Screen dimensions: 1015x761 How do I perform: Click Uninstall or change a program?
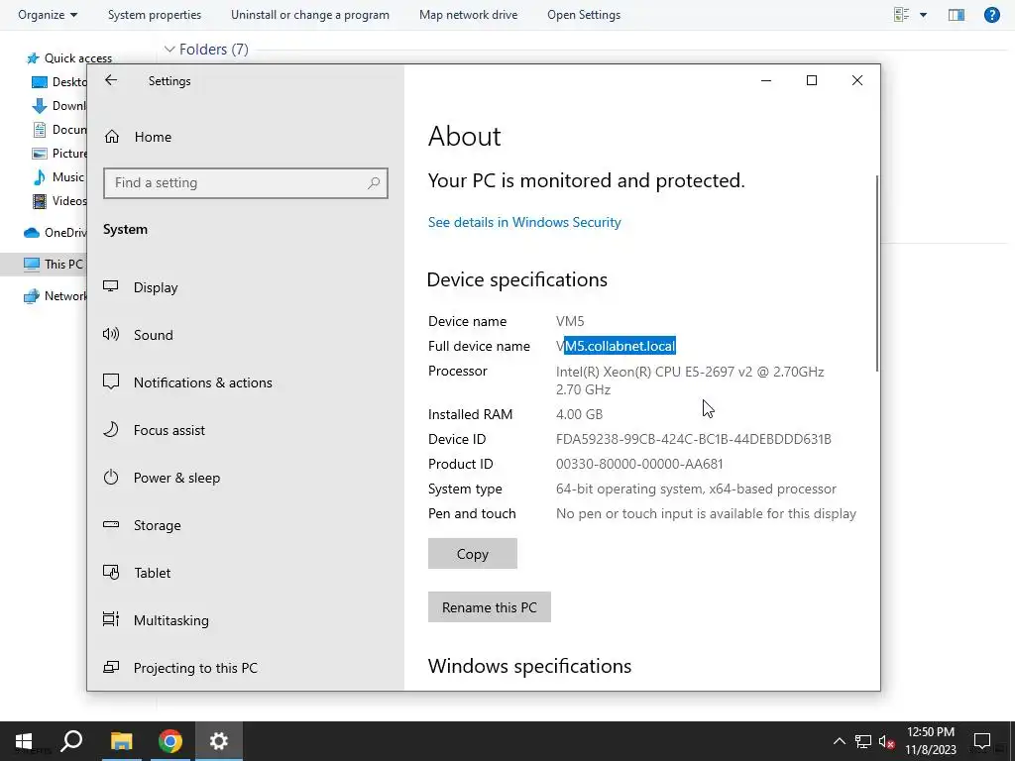[310, 15]
